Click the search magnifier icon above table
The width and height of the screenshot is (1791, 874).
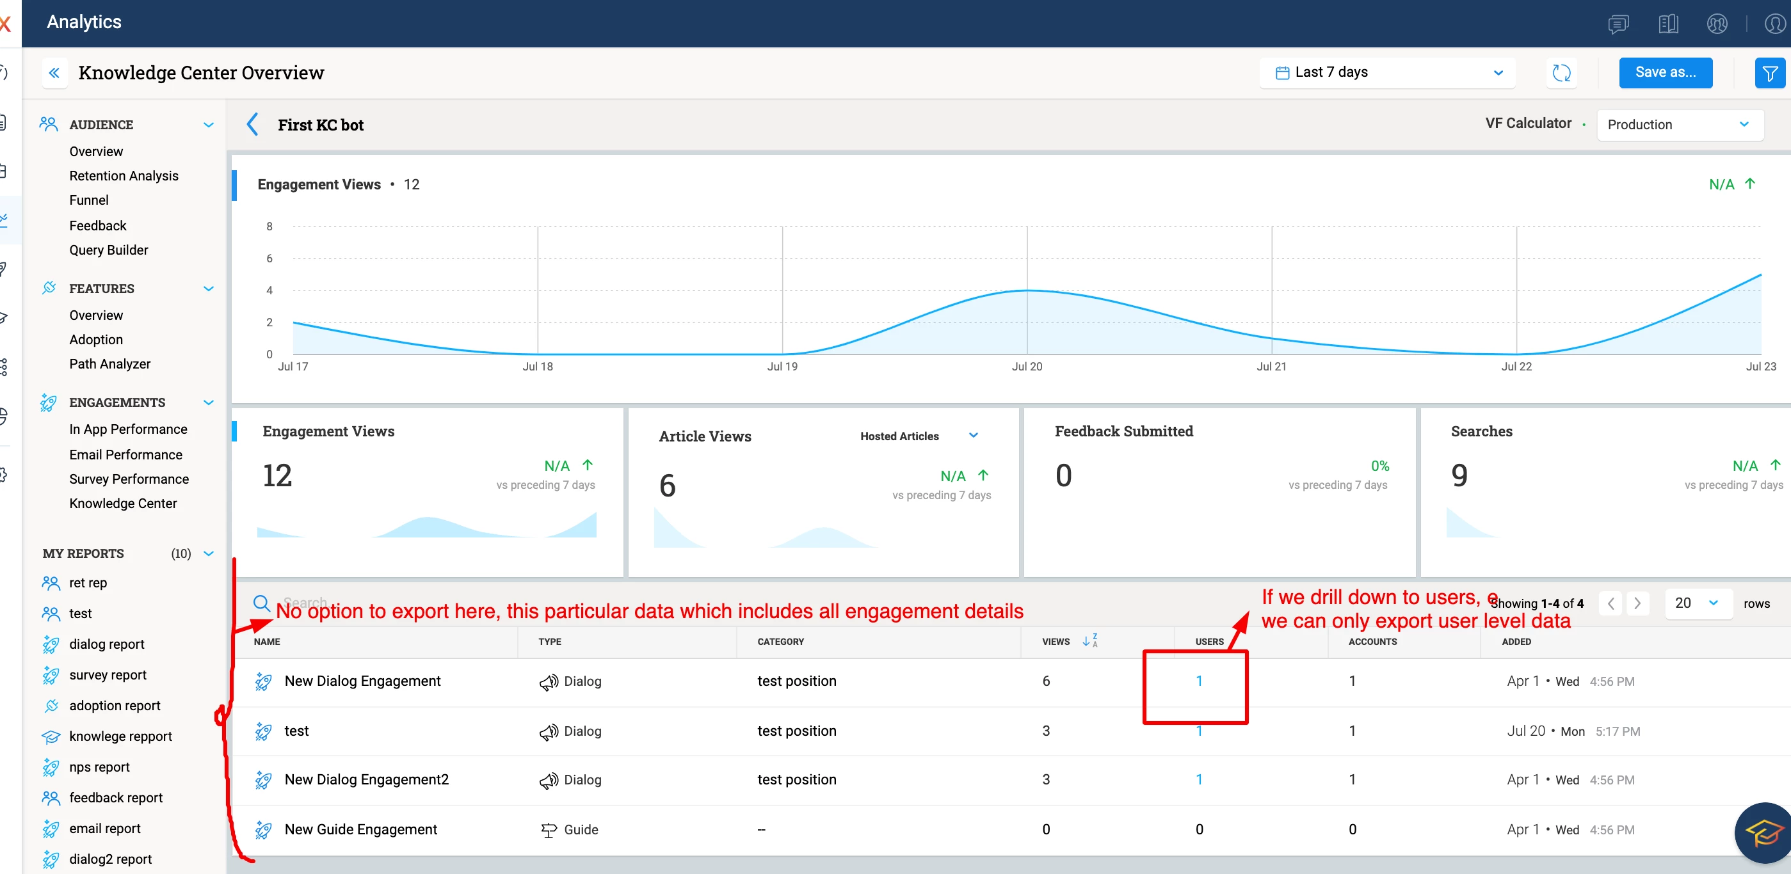261,602
